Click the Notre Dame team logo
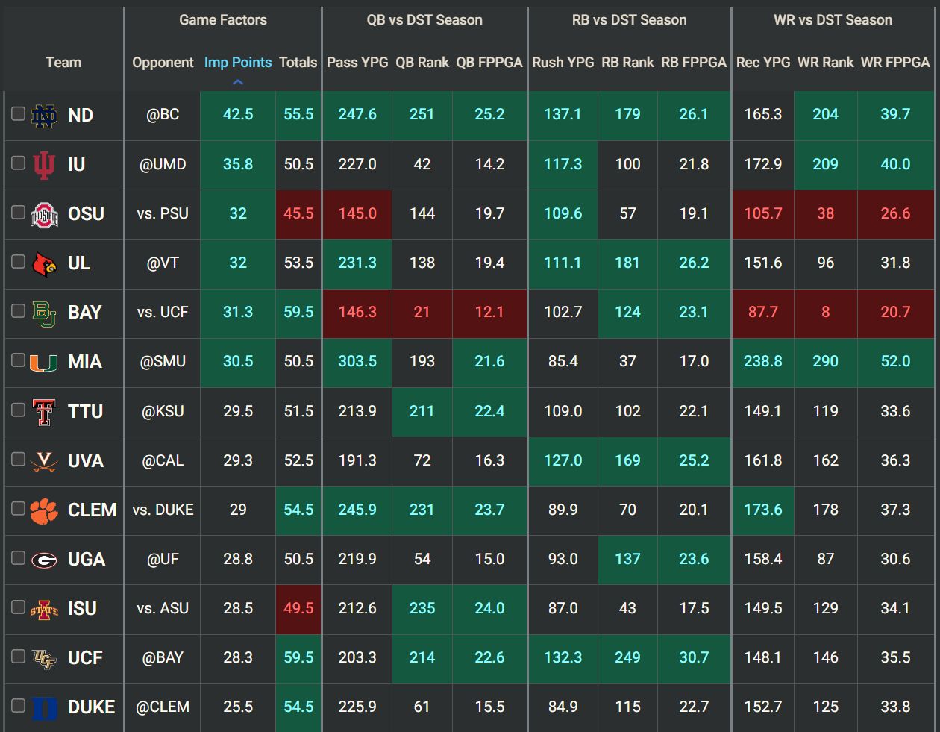 pyautogui.click(x=44, y=116)
